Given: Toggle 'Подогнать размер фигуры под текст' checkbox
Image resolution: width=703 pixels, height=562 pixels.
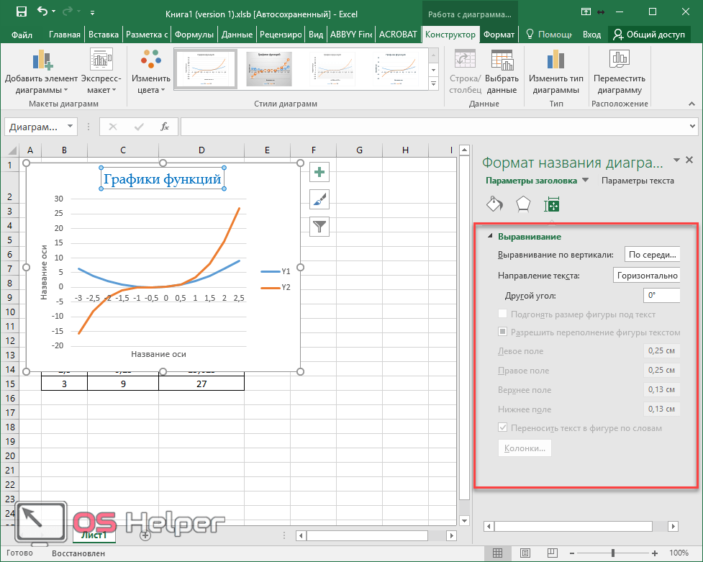Looking at the screenshot, I should pyautogui.click(x=503, y=314).
